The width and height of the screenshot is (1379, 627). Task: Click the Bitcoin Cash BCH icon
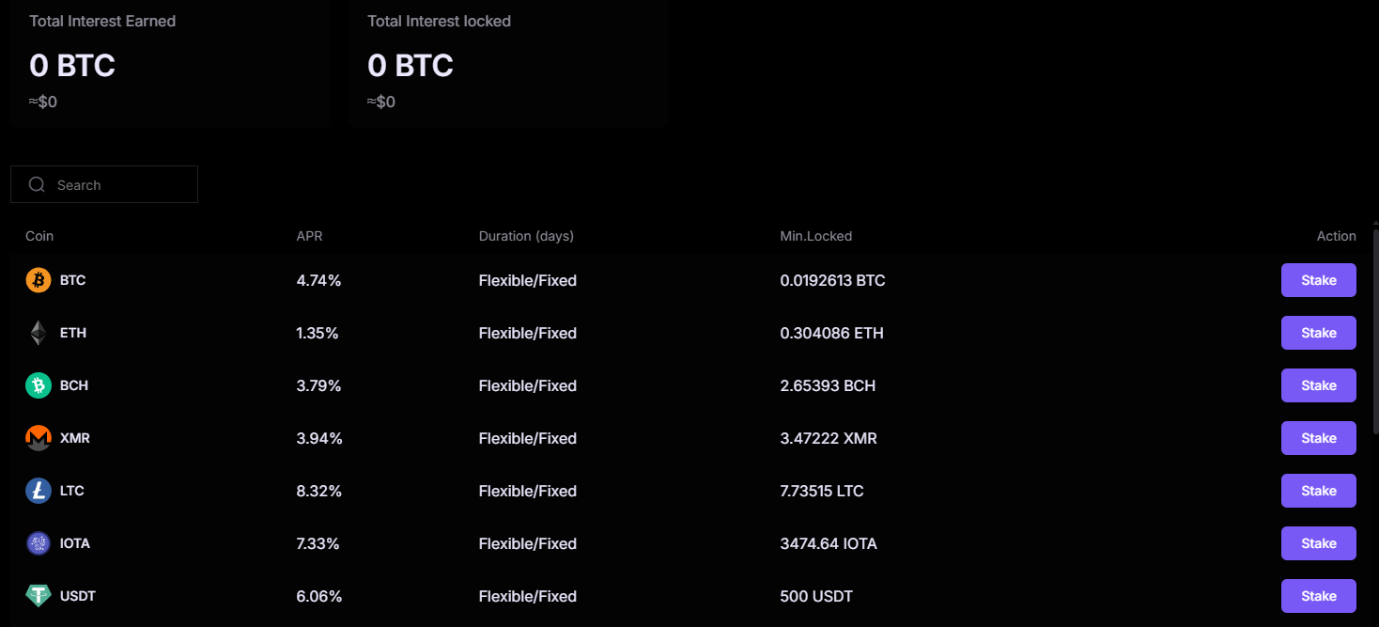pyautogui.click(x=39, y=385)
